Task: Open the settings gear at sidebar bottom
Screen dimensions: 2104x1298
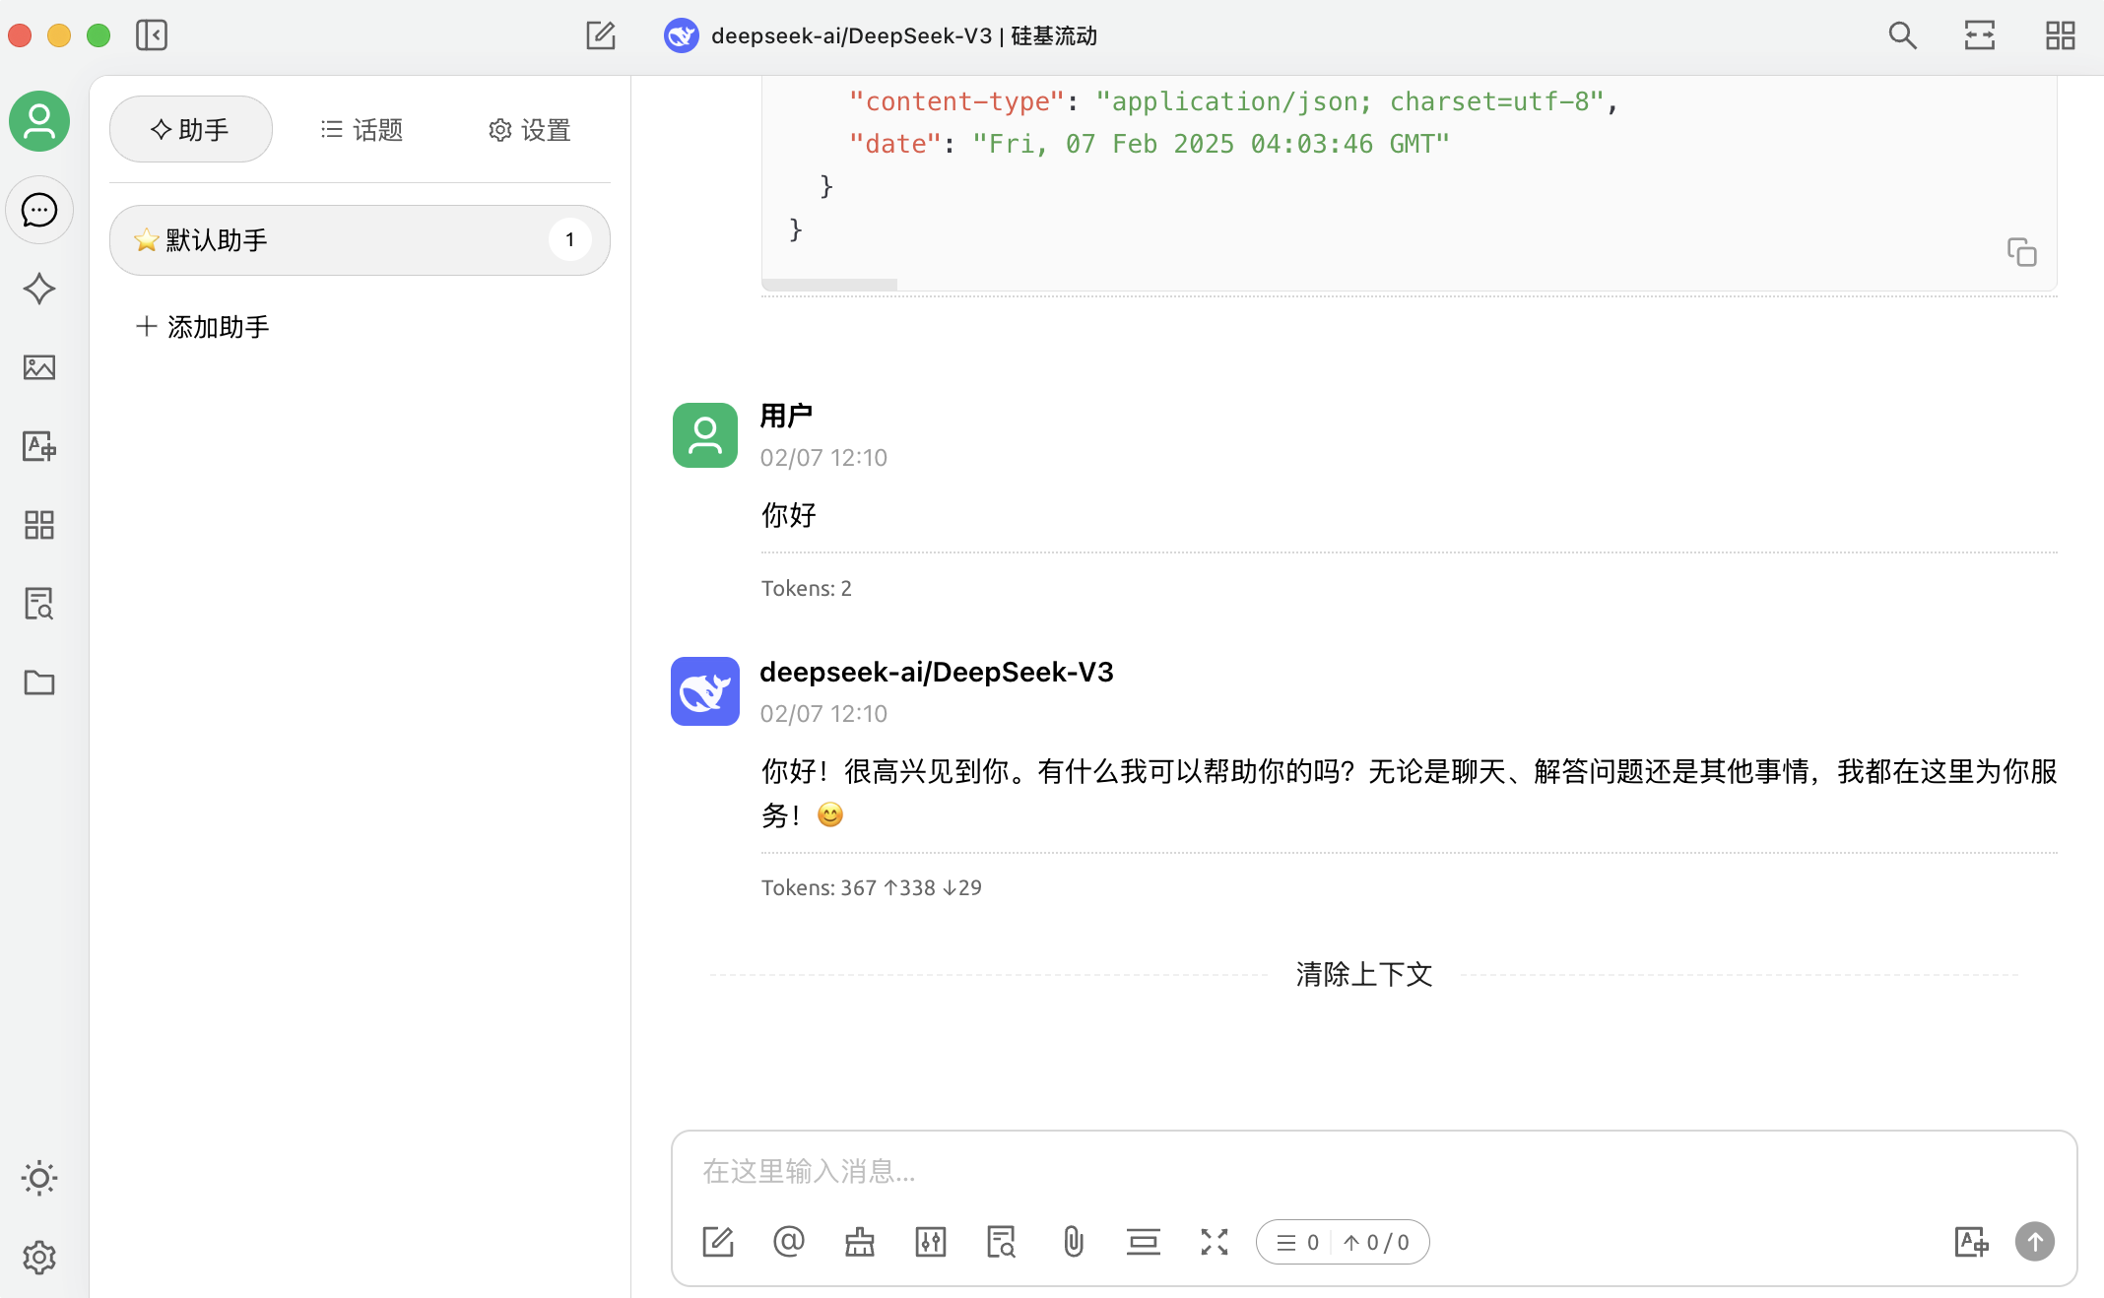Action: point(39,1258)
